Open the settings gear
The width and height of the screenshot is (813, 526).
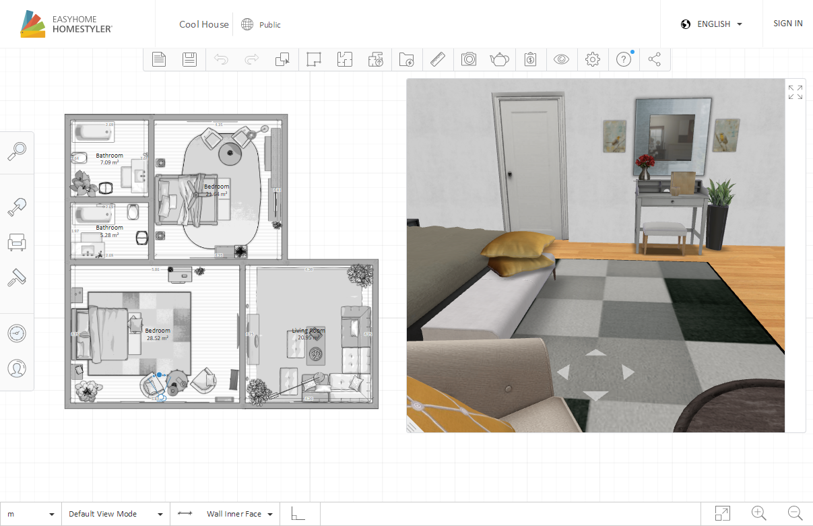tap(593, 59)
